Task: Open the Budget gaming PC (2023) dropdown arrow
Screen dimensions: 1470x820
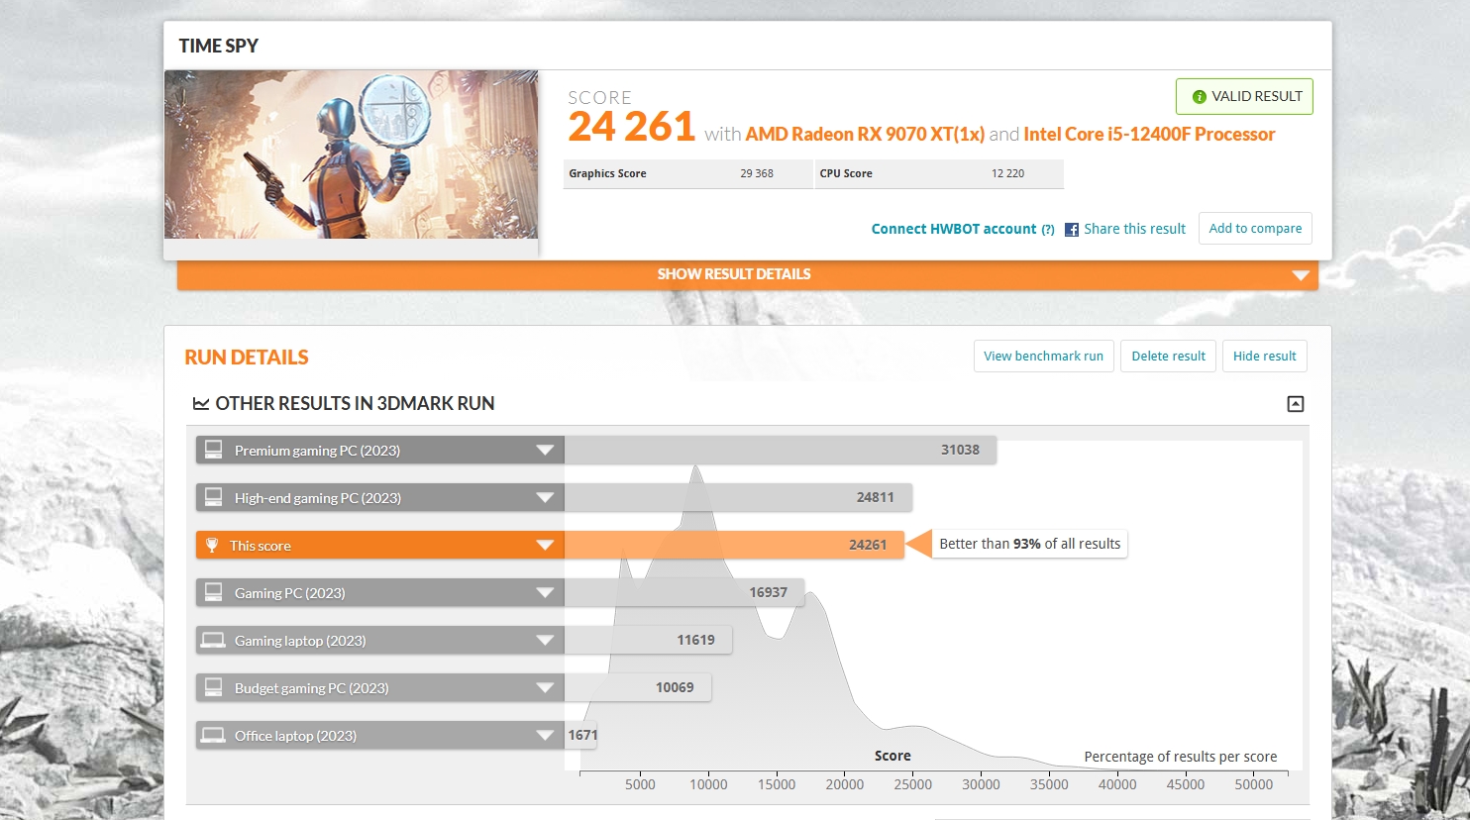Action: (x=545, y=688)
